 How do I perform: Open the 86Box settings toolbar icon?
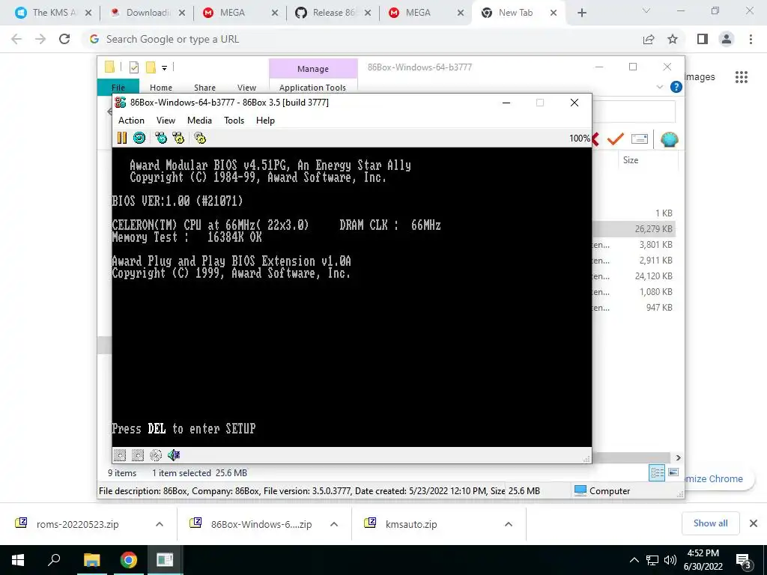coord(200,138)
